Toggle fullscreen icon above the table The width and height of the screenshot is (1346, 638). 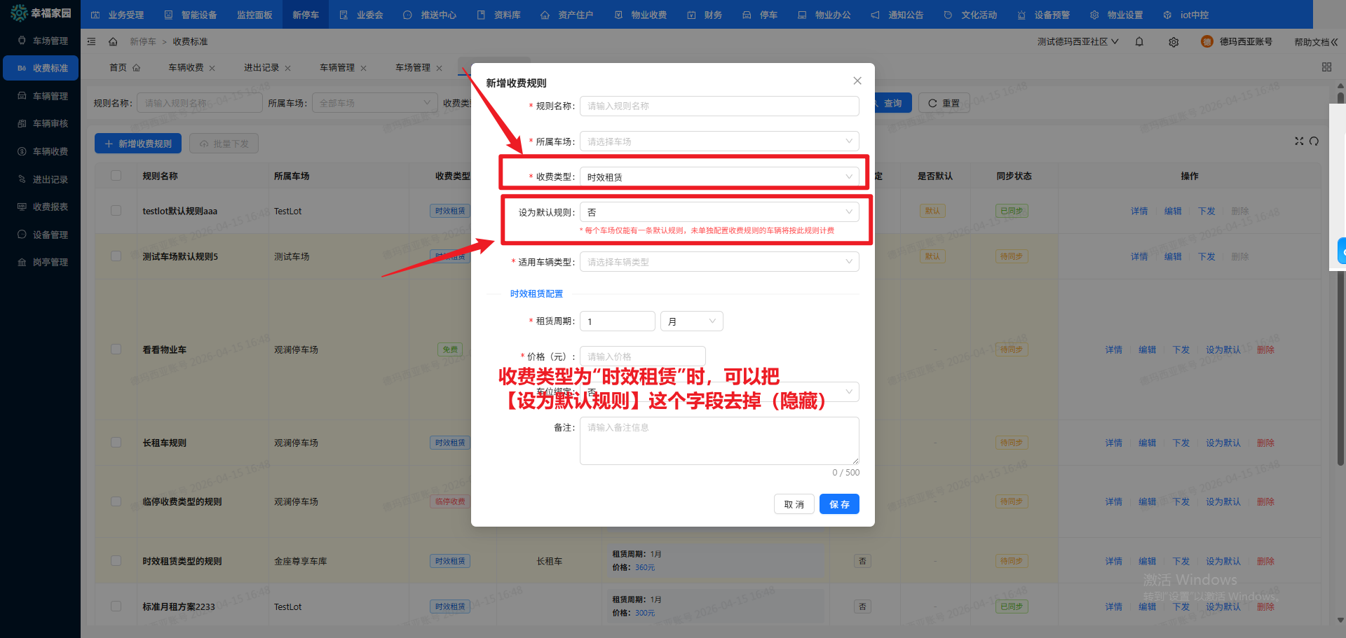(1299, 141)
